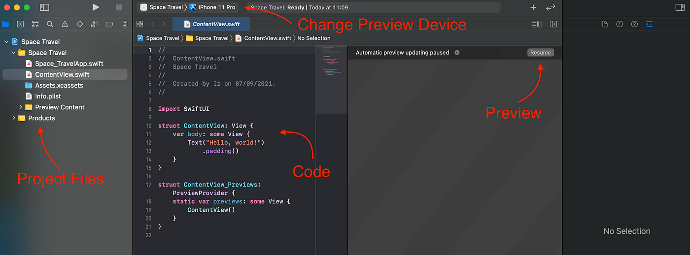690x255 pixels.
Task: Stop the running build with stop button
Action: [x=119, y=7]
